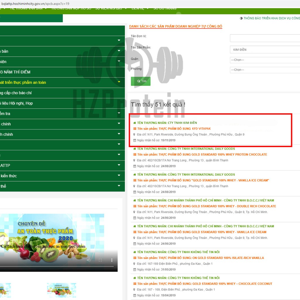Click the 'kiến thức' sidebar menu label

[x=8, y=176]
